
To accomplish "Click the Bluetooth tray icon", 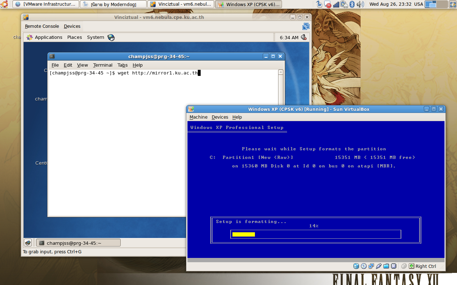I will coord(352,4).
